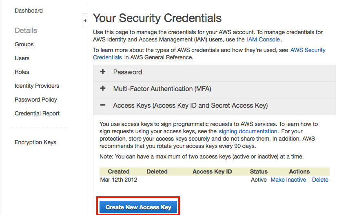Navigate to Roles
This screenshot has width=339, height=215.
(x=22, y=72)
